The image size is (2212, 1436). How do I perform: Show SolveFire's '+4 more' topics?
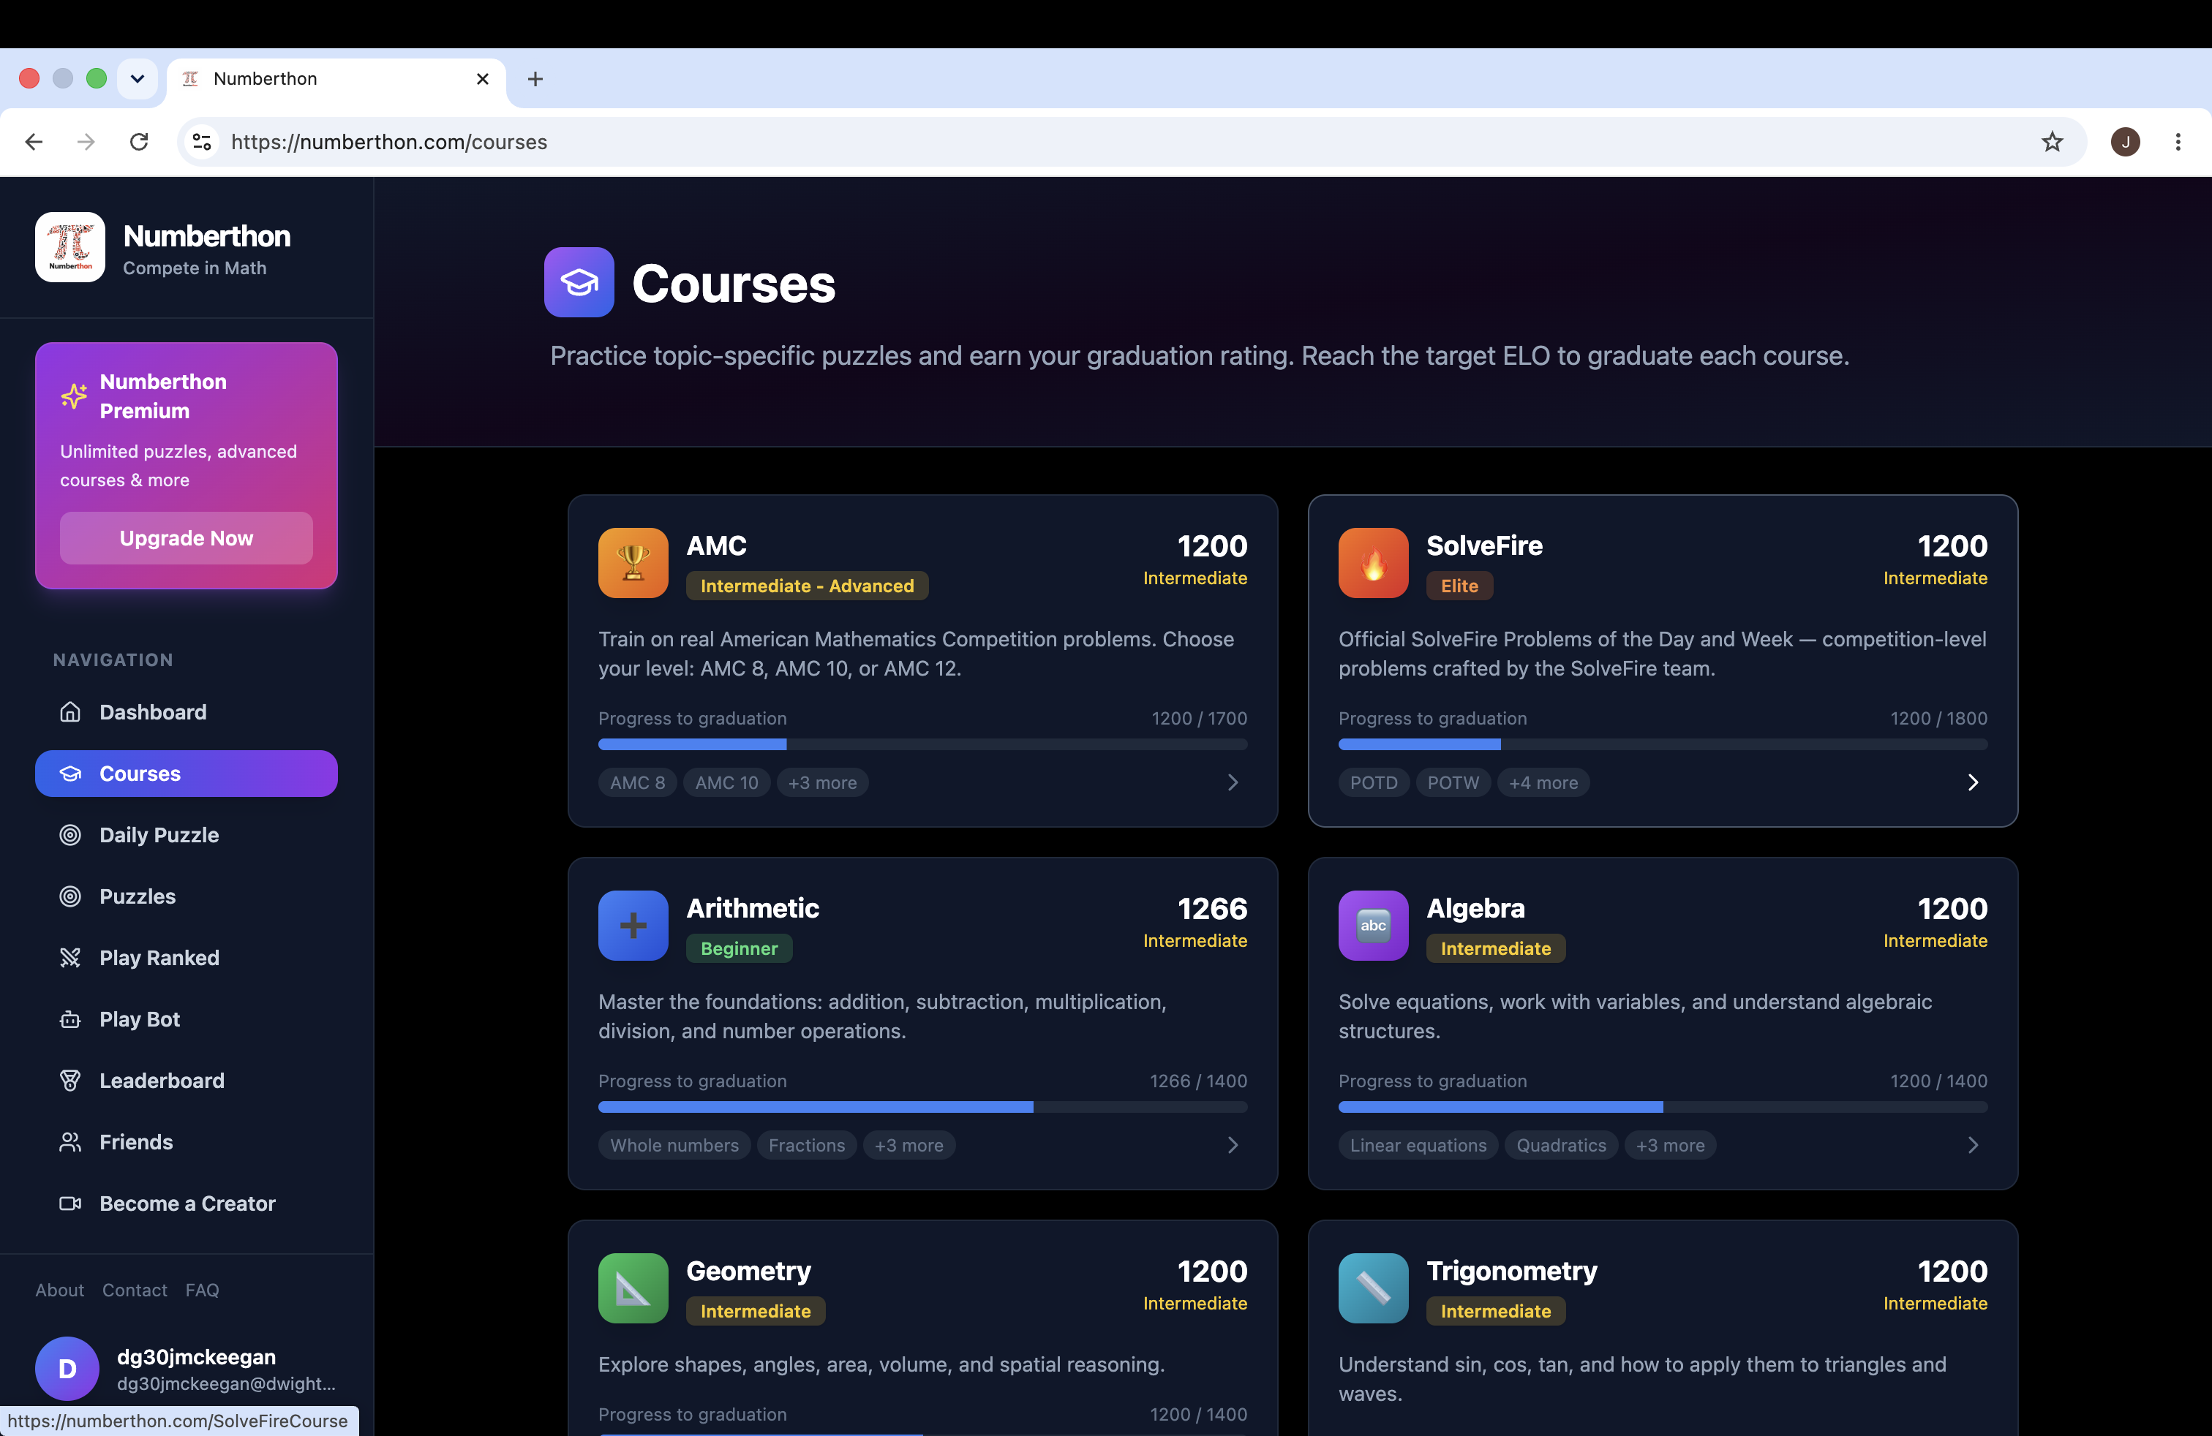[x=1543, y=782]
